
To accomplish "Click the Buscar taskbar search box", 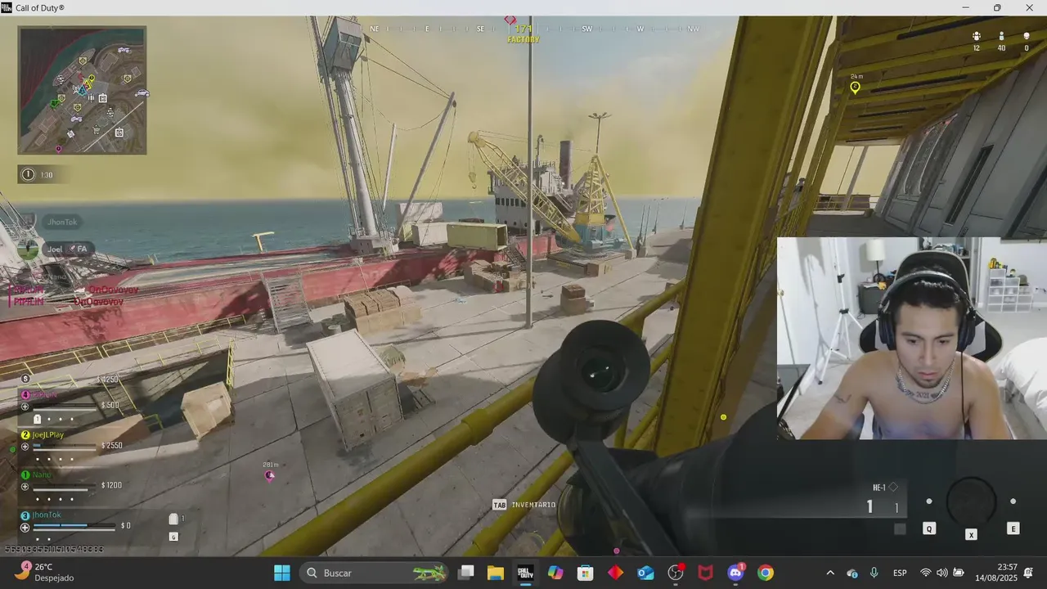I will (x=375, y=573).
